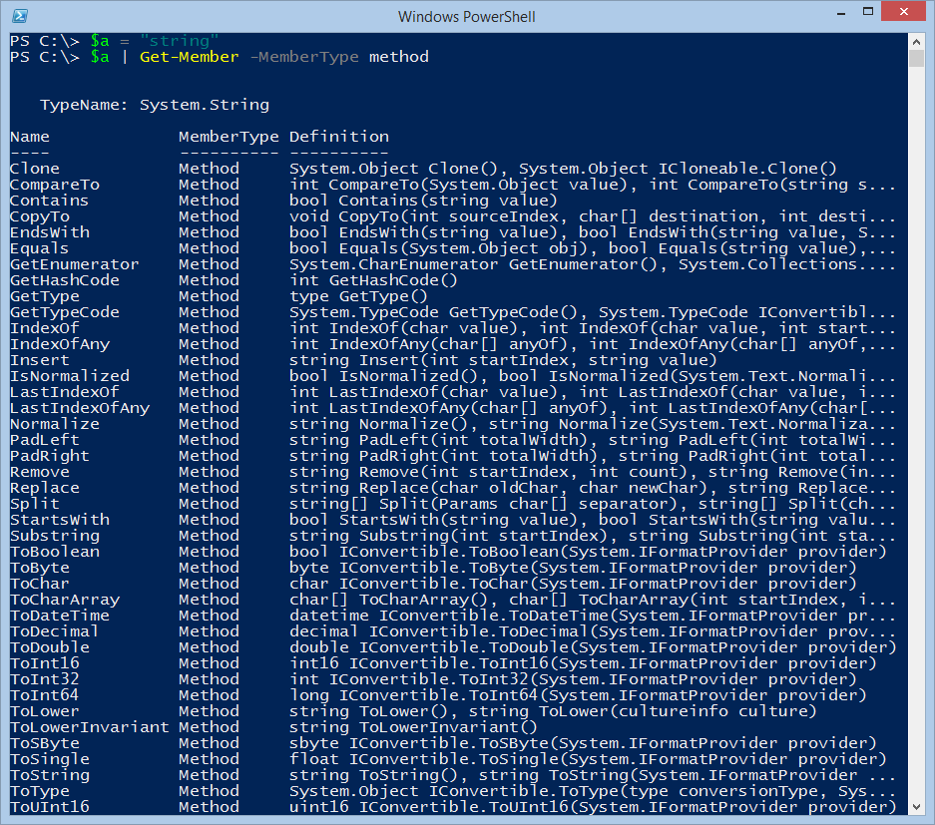Click the scrollbar down arrow
Screen dimensions: 935x825
click(x=916, y=806)
